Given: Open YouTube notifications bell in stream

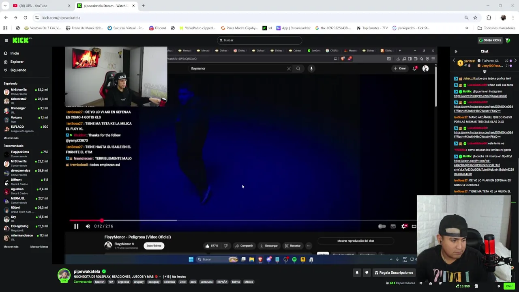Looking at the screenshot, I should (x=415, y=69).
